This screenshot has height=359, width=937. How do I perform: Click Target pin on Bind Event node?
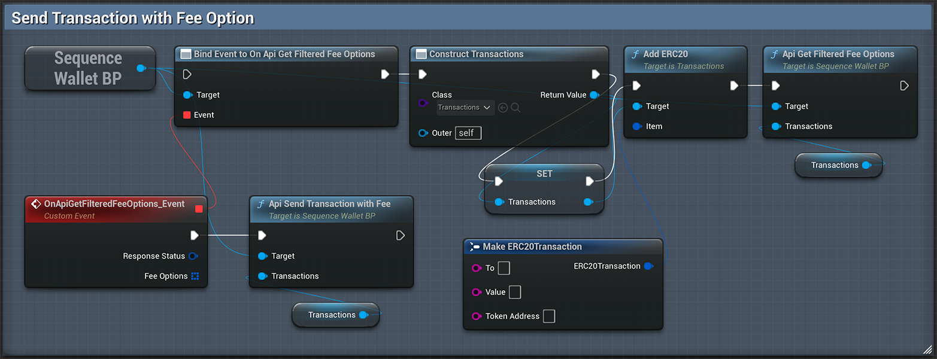tap(187, 95)
